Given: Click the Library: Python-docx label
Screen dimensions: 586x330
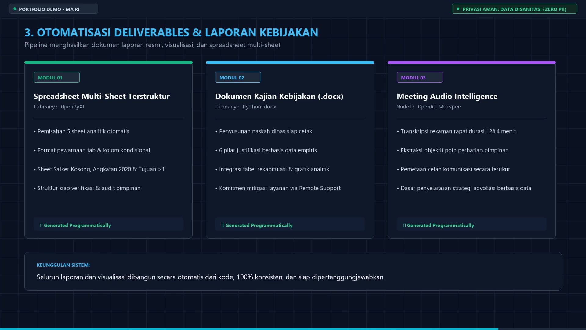Looking at the screenshot, I should [246, 107].
